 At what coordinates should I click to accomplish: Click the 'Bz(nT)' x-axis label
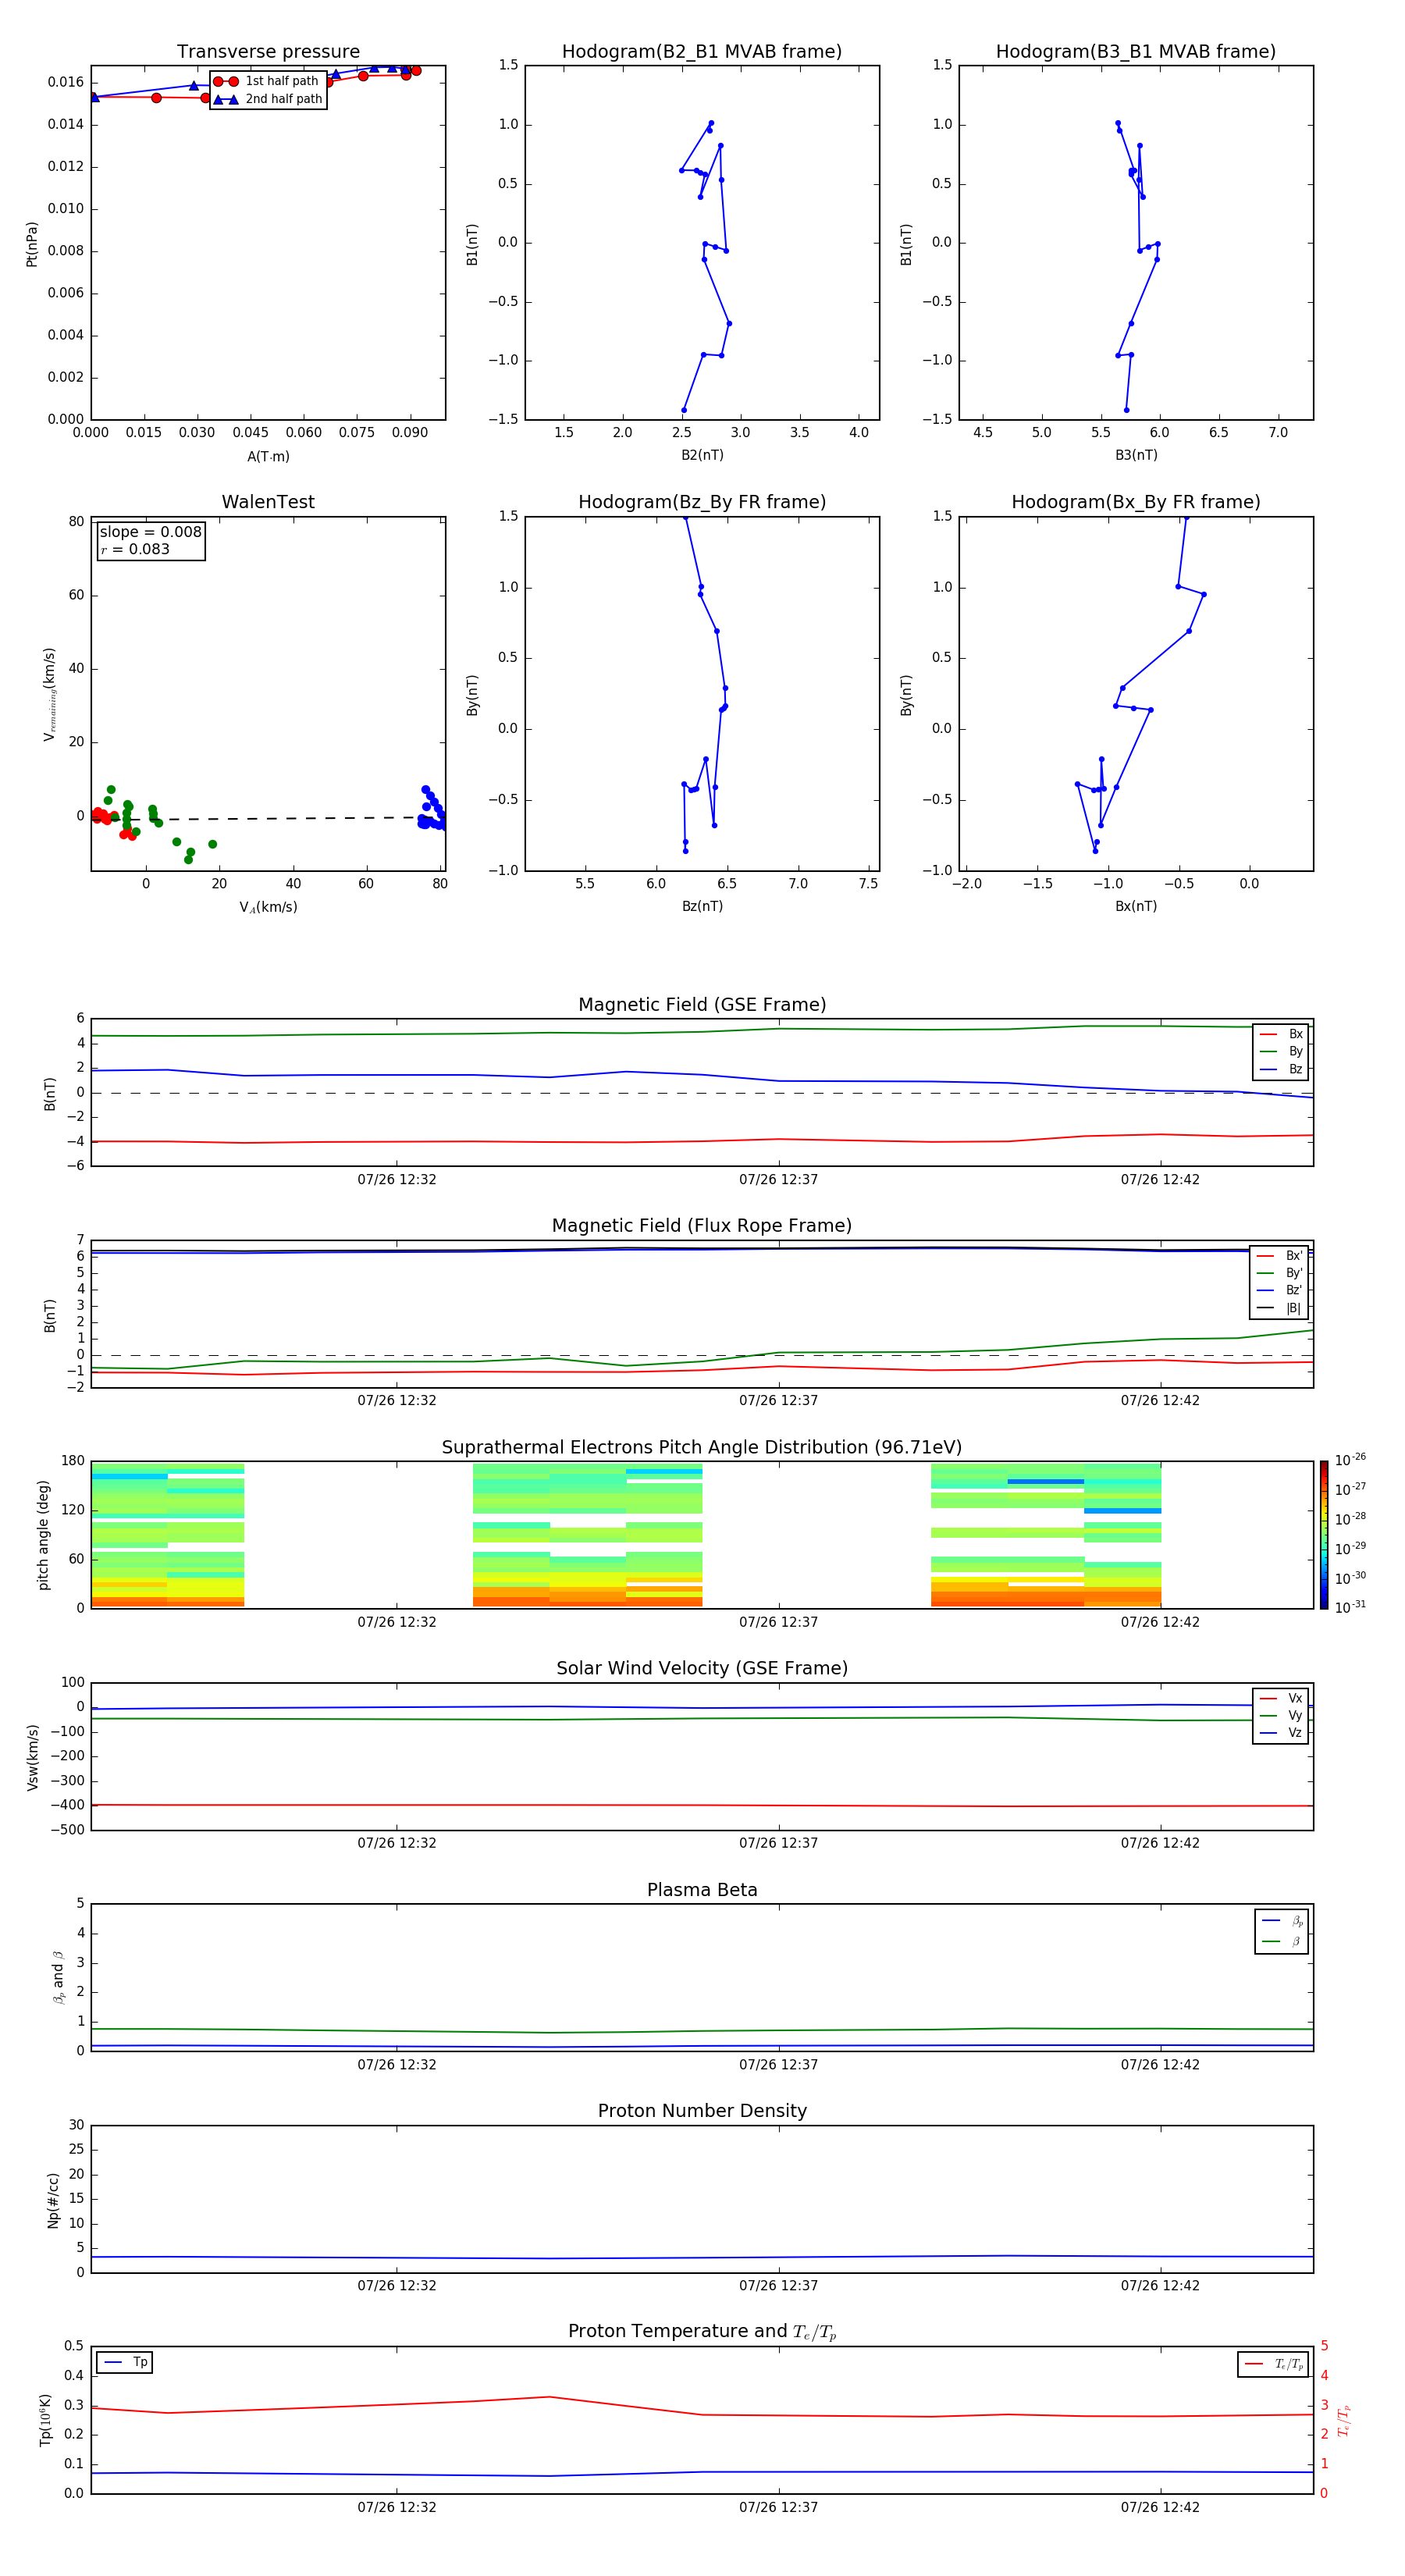(x=702, y=906)
